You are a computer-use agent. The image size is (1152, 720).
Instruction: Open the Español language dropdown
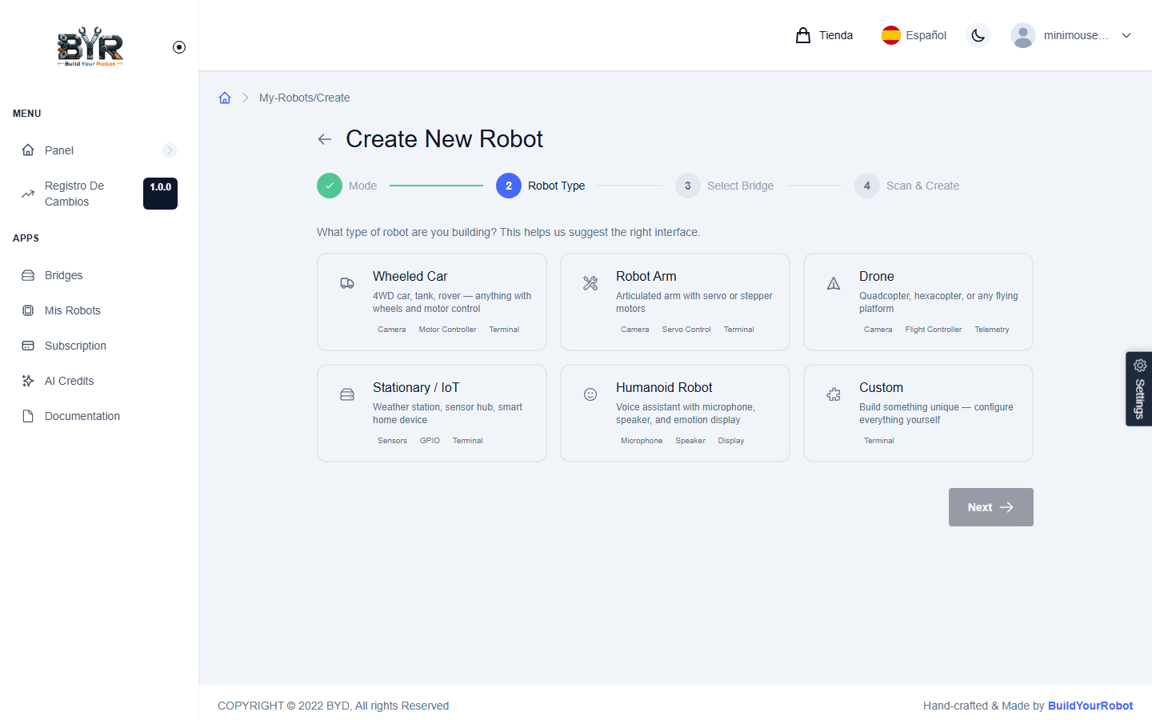tap(914, 35)
